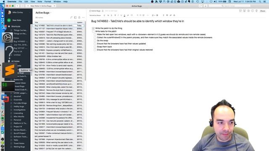Select the Livecoding notebook in sidebar
The image size is (269, 151).
coord(18,113)
